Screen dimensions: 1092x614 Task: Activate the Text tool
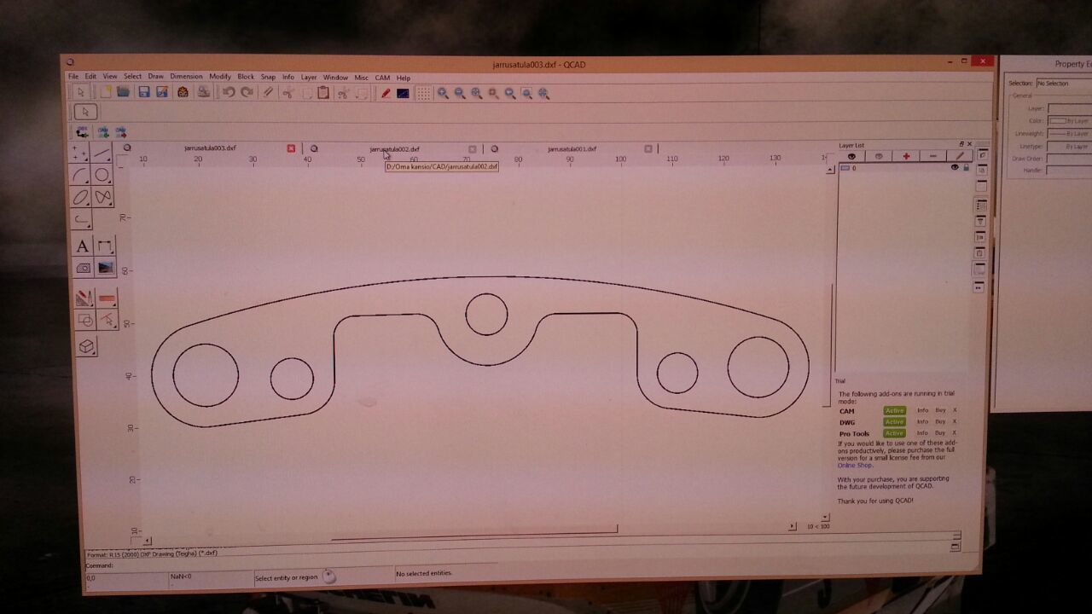coord(82,246)
